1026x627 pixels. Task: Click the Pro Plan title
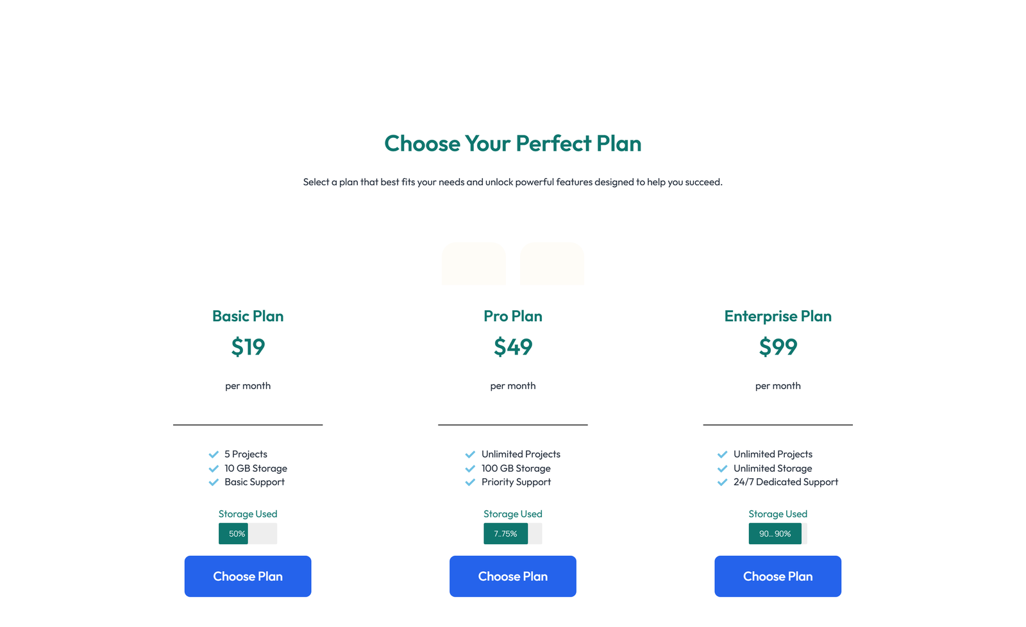512,316
